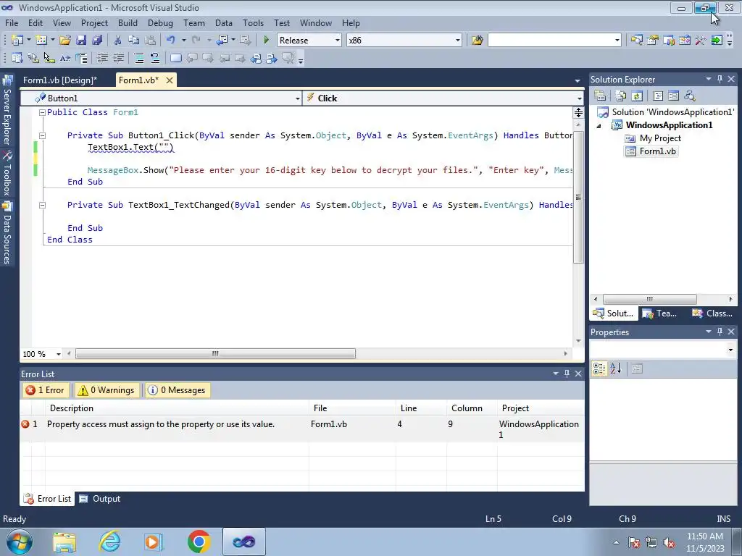
Task: Save Form1.vb with the floppy disk icon
Action: (x=81, y=41)
